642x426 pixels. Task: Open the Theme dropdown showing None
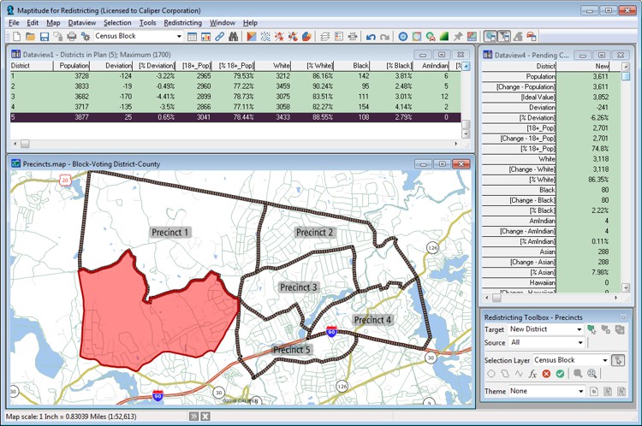581,391
